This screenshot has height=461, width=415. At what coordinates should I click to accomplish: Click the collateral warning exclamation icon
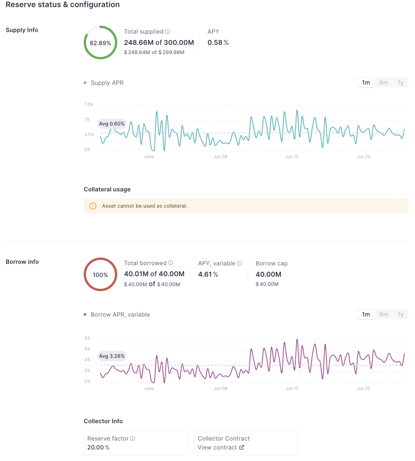coord(93,206)
